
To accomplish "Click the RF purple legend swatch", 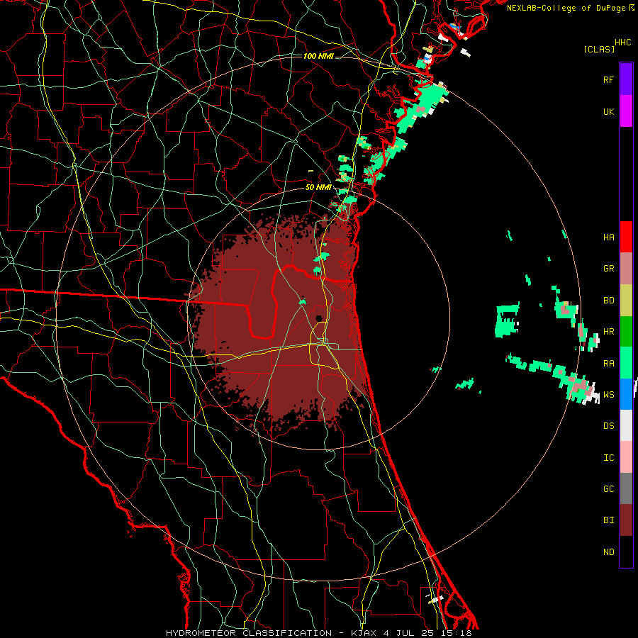I will (x=626, y=79).
